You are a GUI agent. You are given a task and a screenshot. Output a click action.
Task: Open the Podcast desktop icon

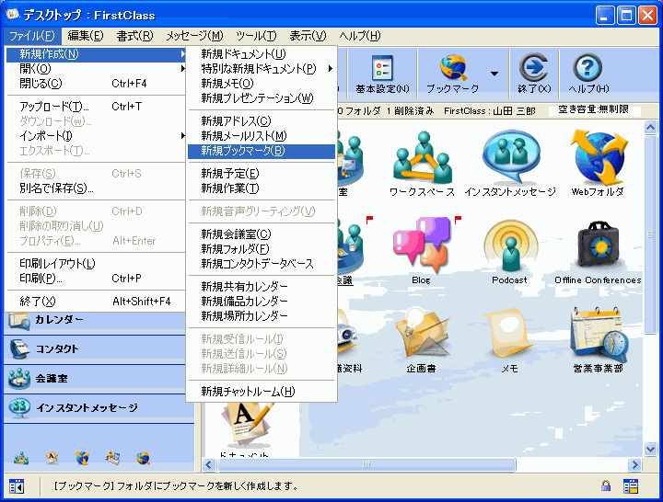coord(509,245)
